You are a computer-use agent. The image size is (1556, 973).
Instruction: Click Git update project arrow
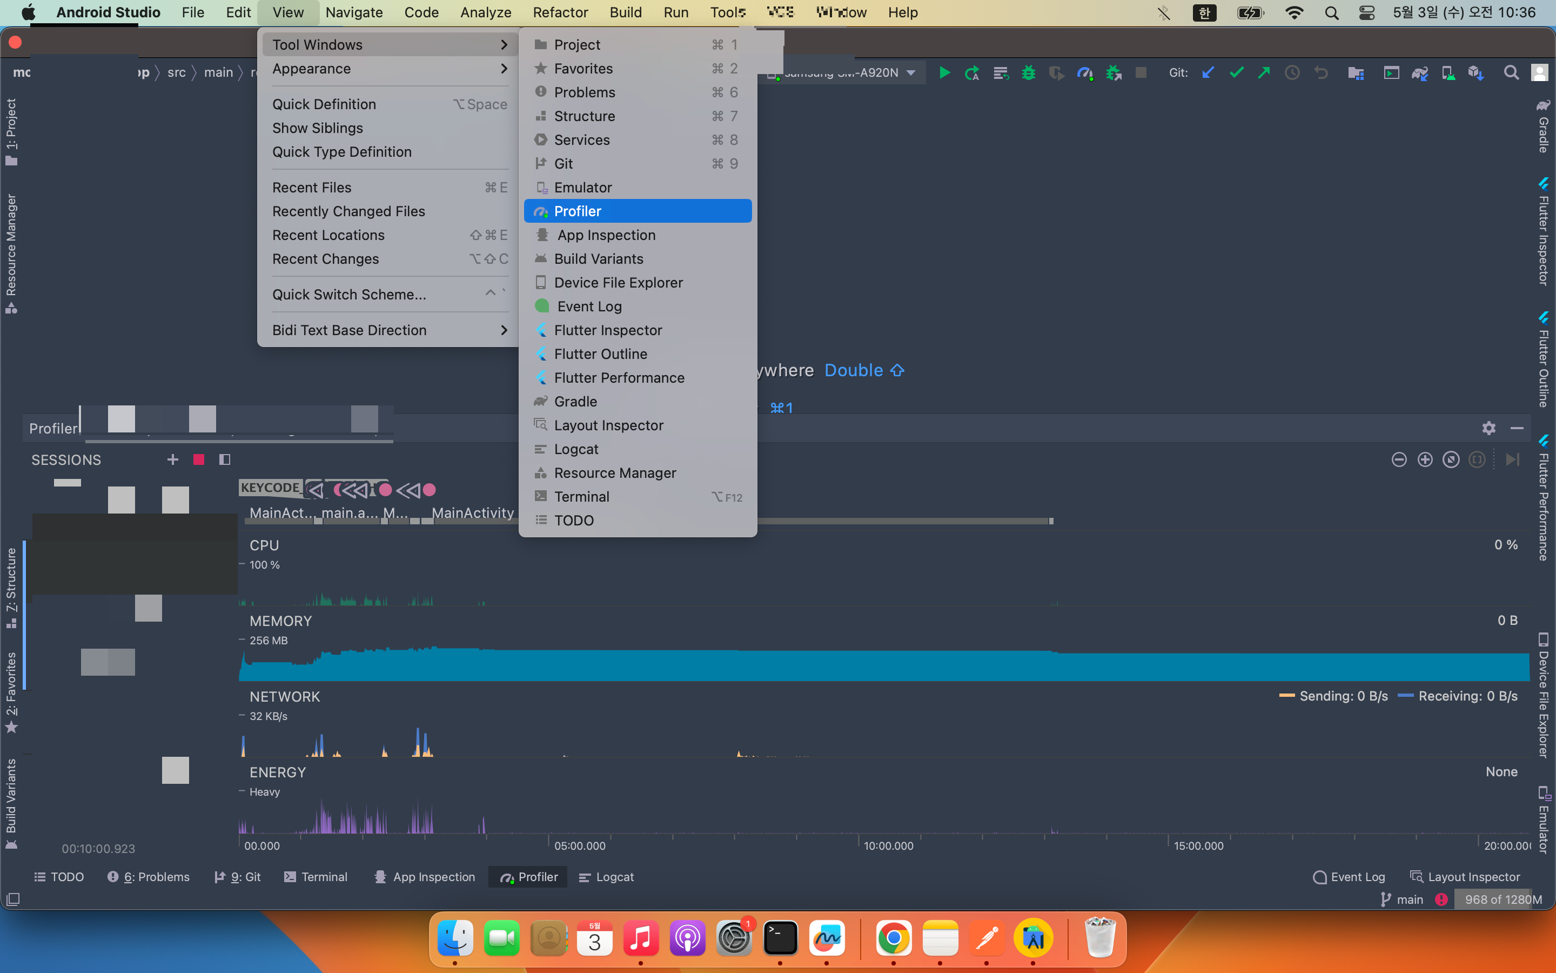(1208, 73)
